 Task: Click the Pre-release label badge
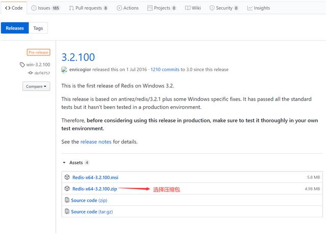click(39, 52)
